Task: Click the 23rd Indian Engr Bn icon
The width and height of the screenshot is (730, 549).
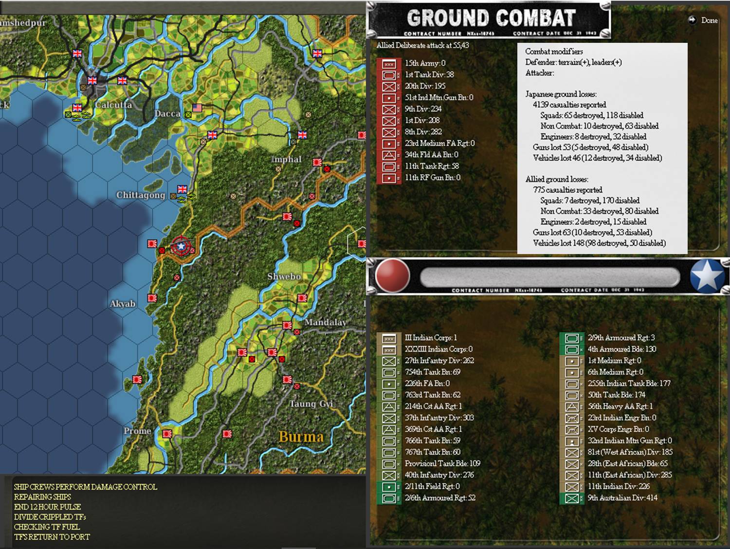Action: tap(572, 418)
